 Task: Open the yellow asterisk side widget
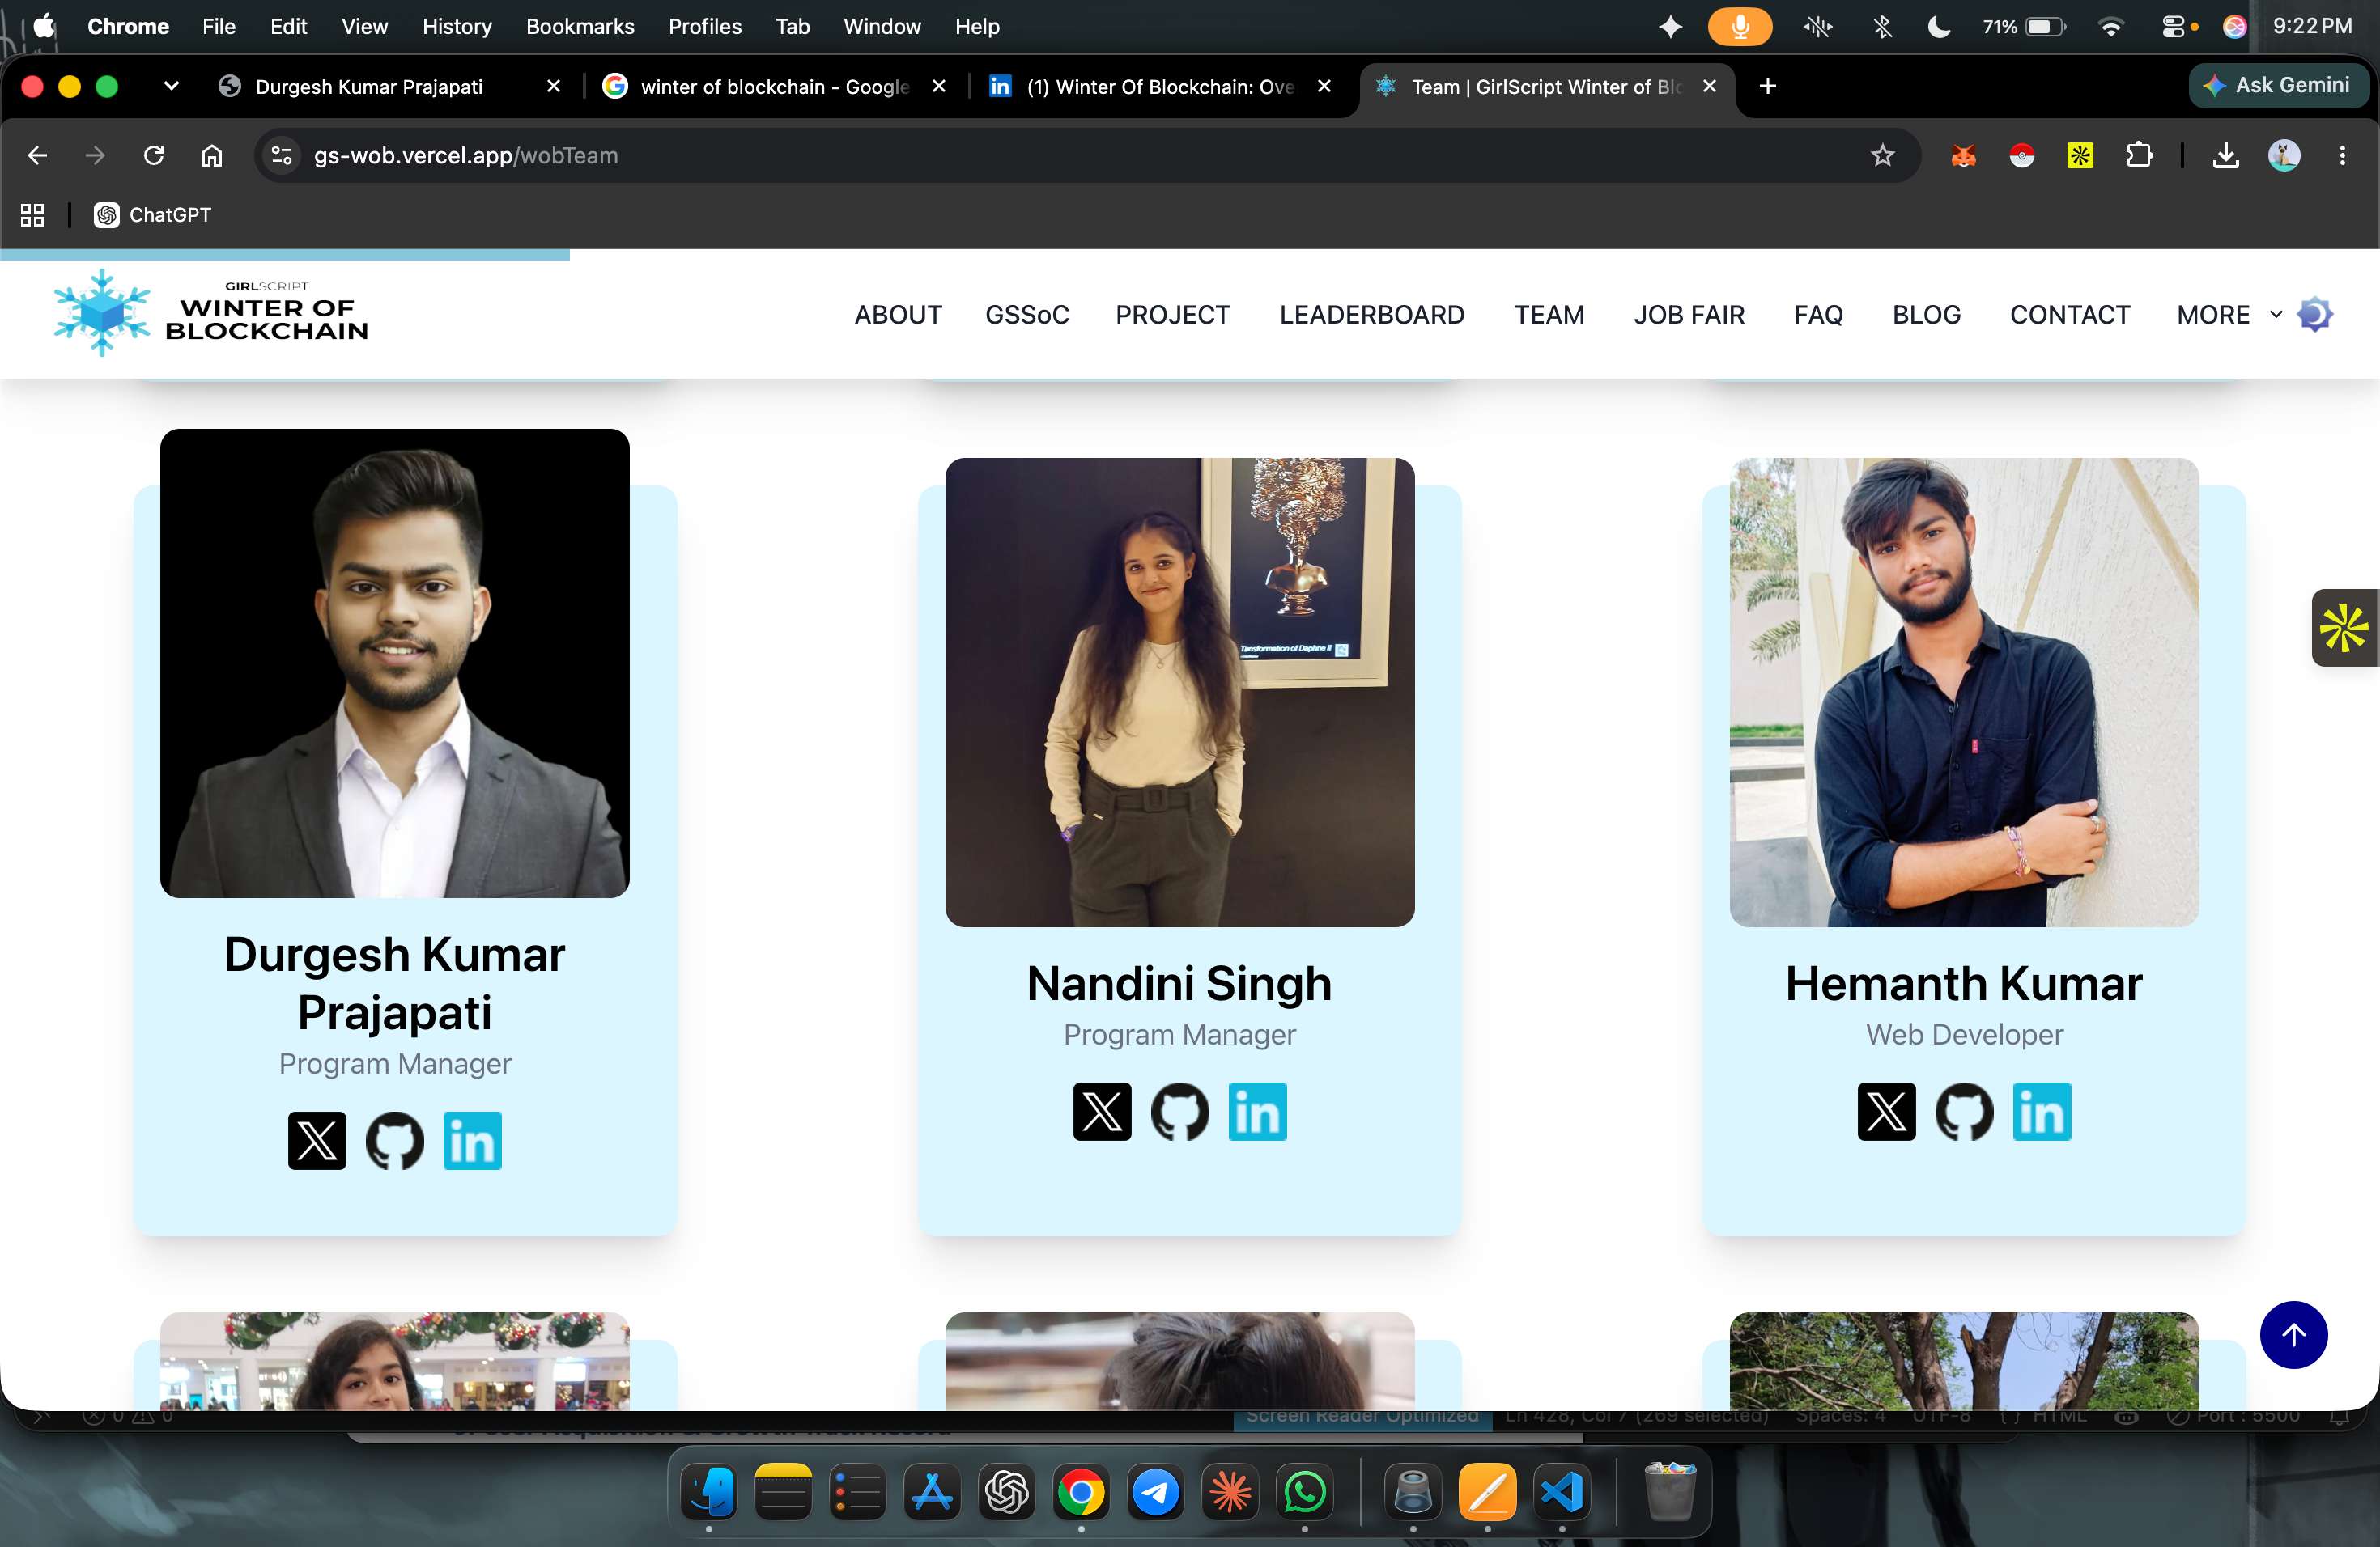pos(2345,628)
